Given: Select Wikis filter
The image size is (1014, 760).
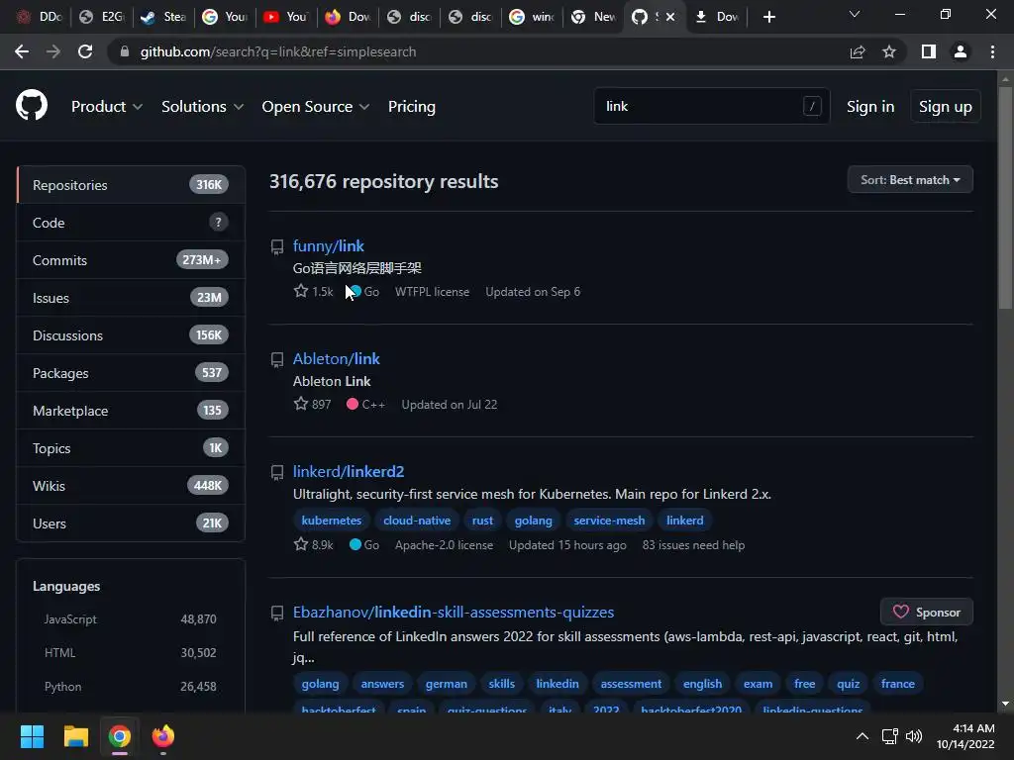Looking at the screenshot, I should (x=131, y=485).
